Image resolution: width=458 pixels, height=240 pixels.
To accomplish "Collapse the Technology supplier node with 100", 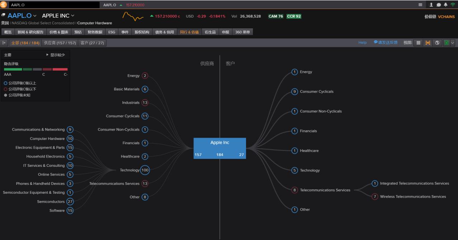I will click(145, 170).
